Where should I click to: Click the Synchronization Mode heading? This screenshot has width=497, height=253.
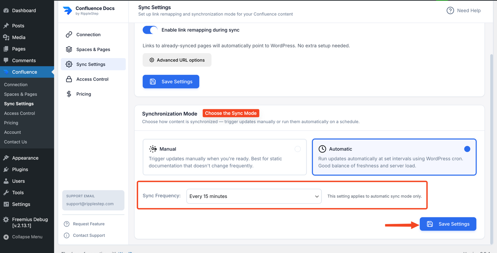click(170, 114)
